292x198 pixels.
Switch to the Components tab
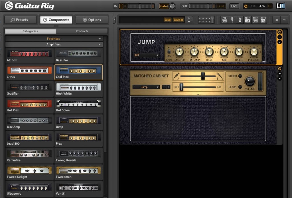pos(56,20)
